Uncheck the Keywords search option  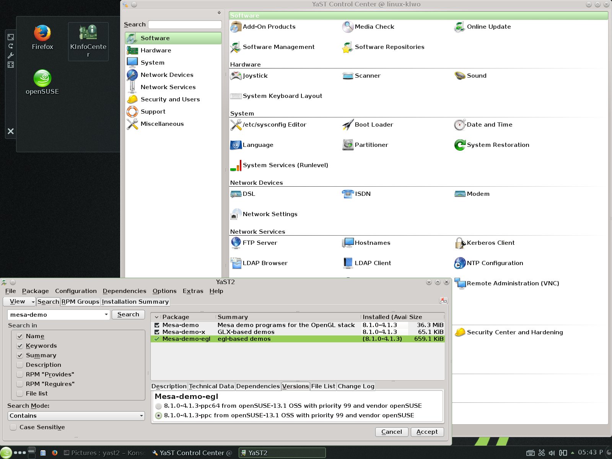point(20,346)
